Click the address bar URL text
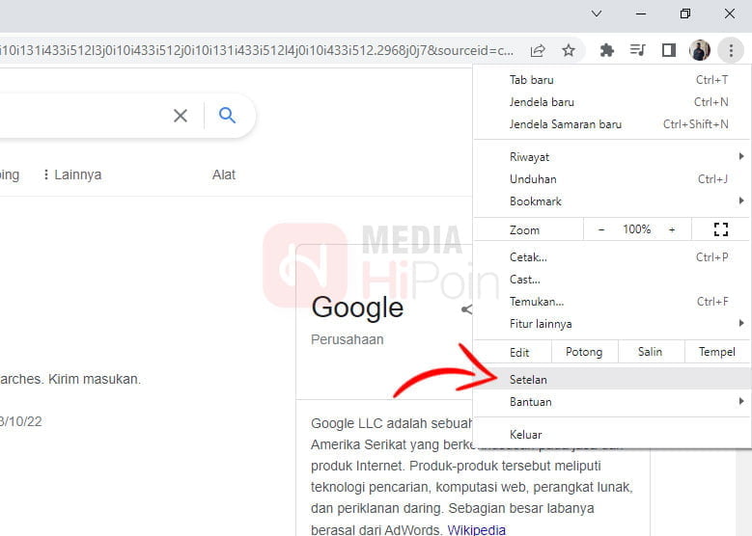752x536 pixels. [x=257, y=50]
